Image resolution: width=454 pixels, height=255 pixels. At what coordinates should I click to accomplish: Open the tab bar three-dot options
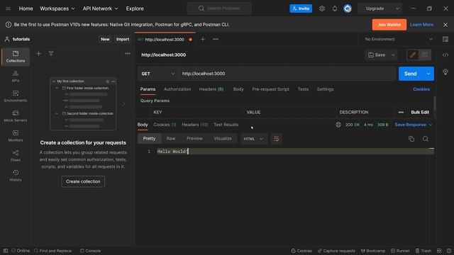coord(216,39)
